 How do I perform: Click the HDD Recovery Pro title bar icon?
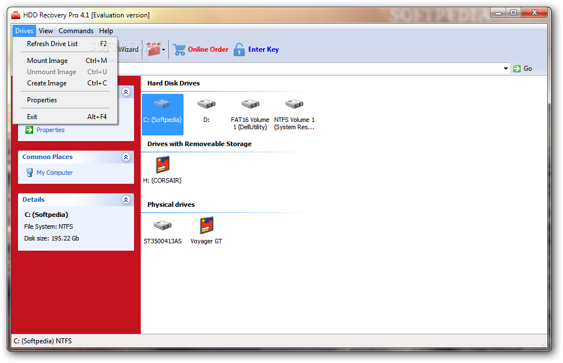(16, 15)
